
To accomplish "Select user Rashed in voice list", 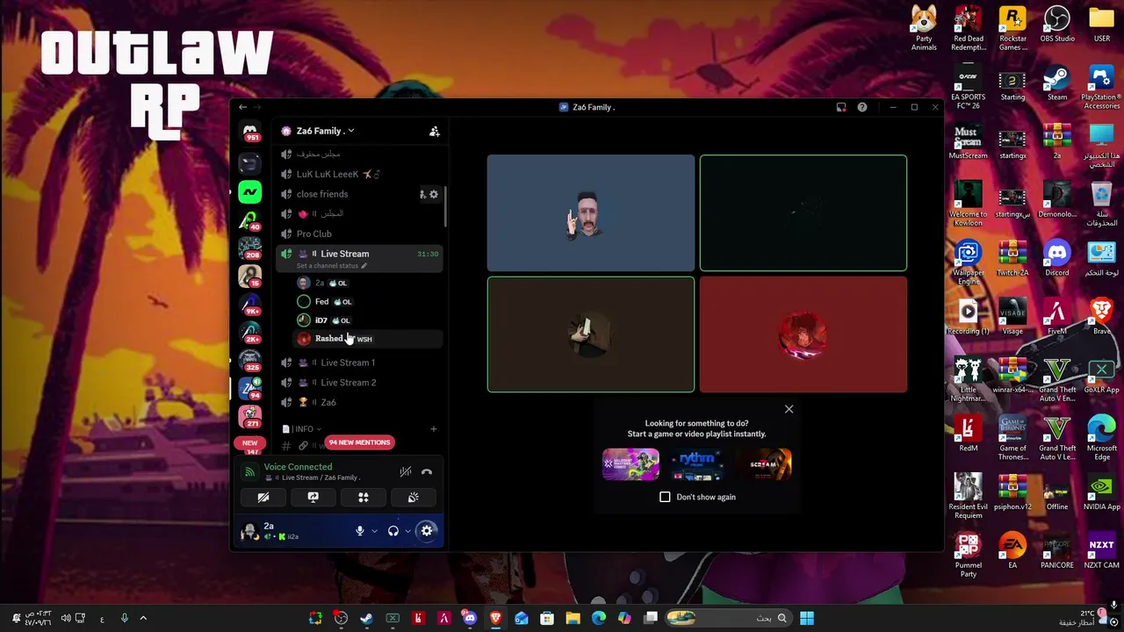I will point(369,339).
